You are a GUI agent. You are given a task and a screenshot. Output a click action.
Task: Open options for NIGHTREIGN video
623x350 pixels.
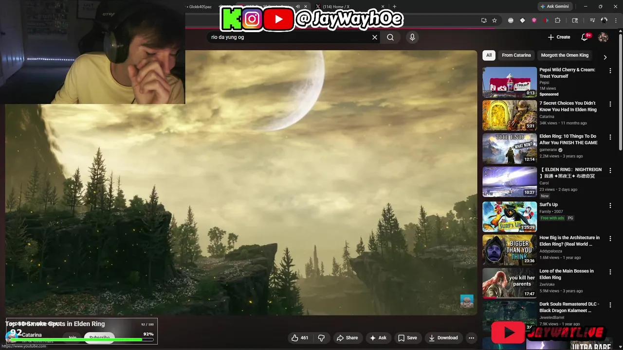pyautogui.click(x=610, y=171)
